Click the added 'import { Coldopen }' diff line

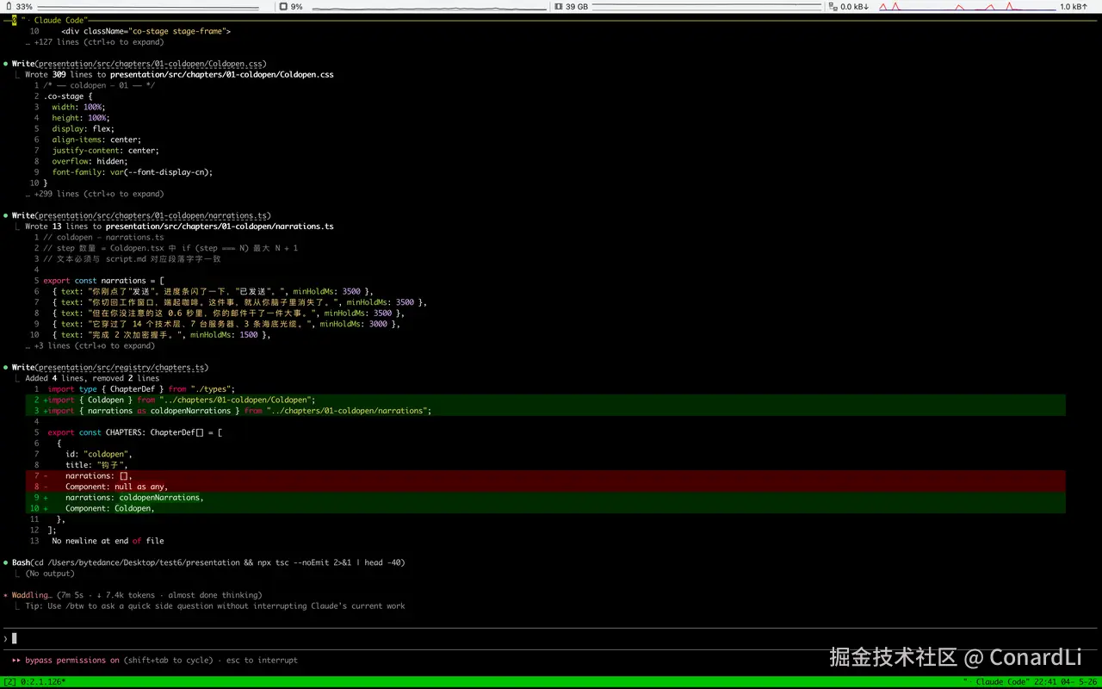[x=546, y=400]
